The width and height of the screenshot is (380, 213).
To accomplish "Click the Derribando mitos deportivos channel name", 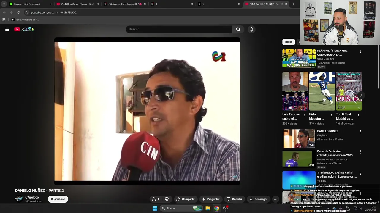I will click(x=332, y=159).
